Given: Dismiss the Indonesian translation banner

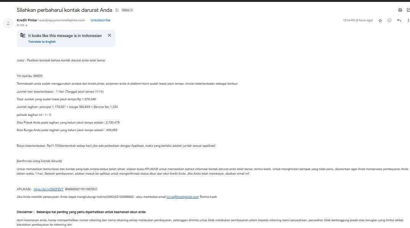Looking at the screenshot, I should [x=109, y=35].
